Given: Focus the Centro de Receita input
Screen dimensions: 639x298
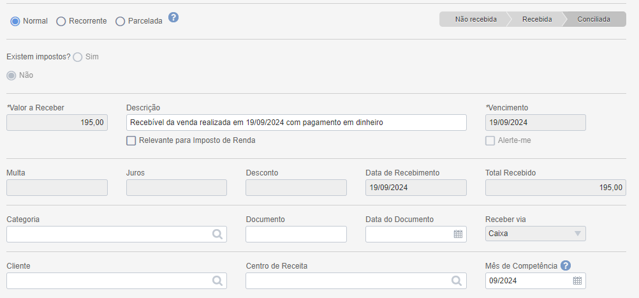Looking at the screenshot, I should coord(356,281).
